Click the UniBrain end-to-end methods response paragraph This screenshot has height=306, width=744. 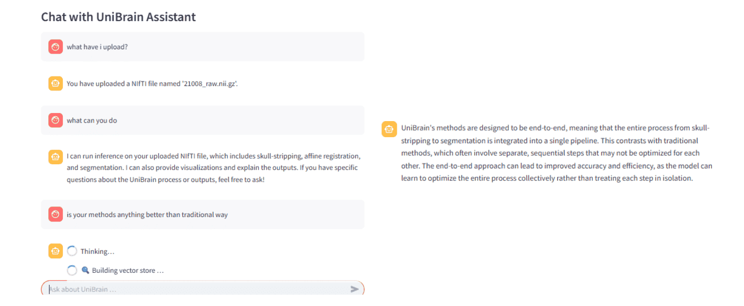[x=557, y=153]
